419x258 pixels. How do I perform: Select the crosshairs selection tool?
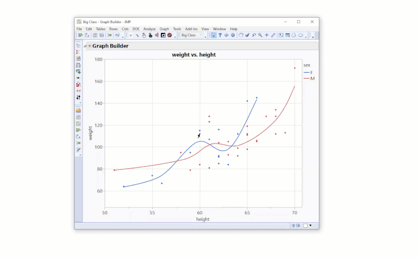pyautogui.click(x=226, y=35)
